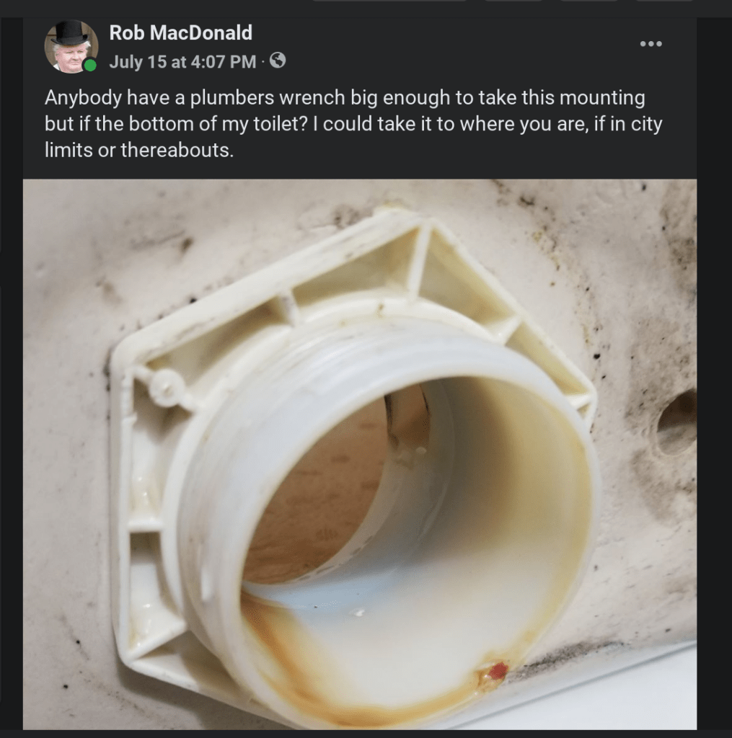Image resolution: width=732 pixels, height=738 pixels.
Task: Open the July 15 at 4:07 PM timestamp
Action: tap(182, 63)
